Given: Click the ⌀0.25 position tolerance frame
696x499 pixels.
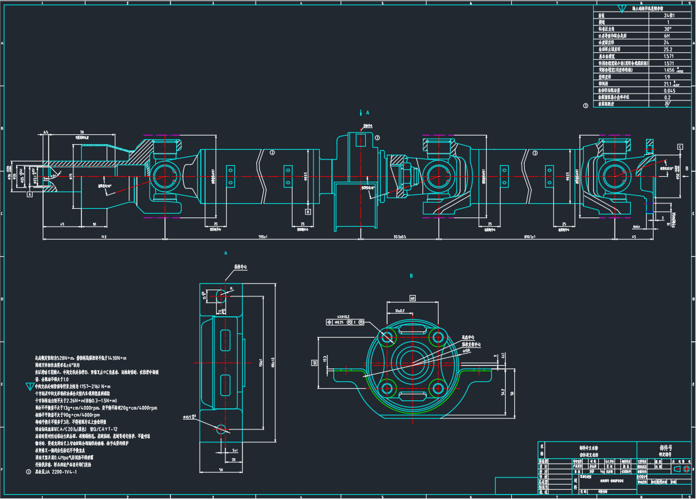Looking at the screenshot, I should point(346,322).
